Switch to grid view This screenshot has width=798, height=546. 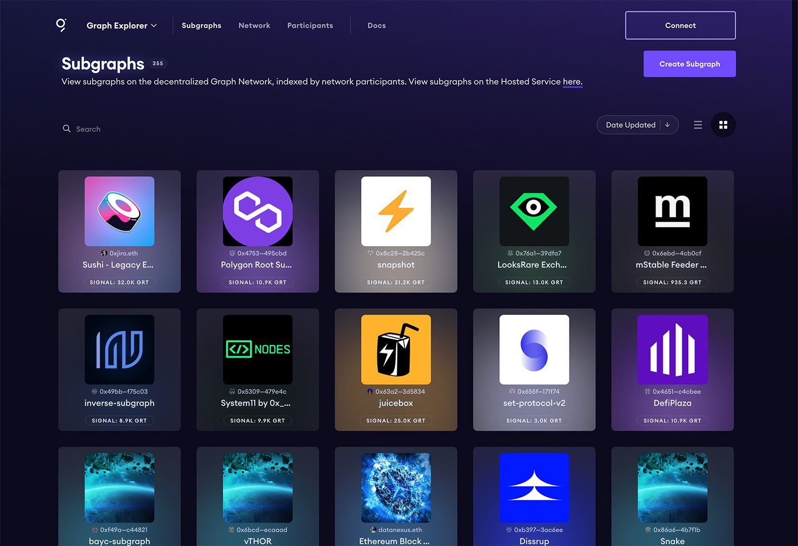723,125
